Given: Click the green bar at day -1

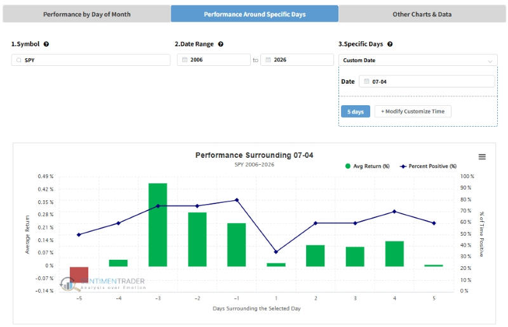Looking at the screenshot, I should [236, 245].
